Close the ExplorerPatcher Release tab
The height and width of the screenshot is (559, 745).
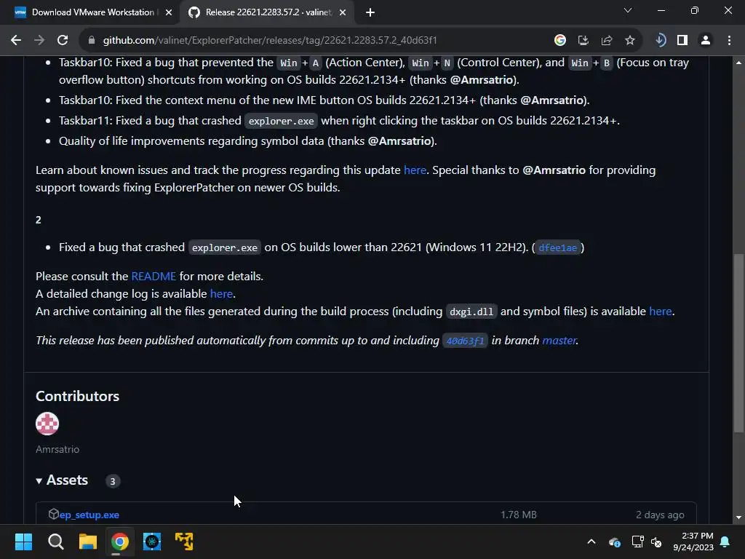343,13
